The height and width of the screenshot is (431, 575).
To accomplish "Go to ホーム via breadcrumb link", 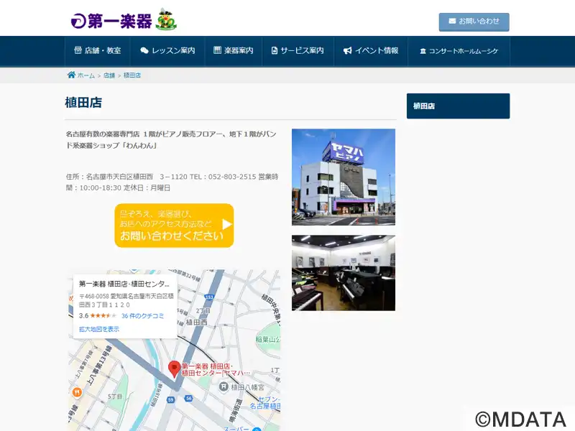I will click(x=86, y=75).
